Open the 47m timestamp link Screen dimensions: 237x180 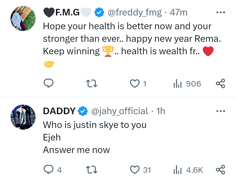(x=178, y=13)
